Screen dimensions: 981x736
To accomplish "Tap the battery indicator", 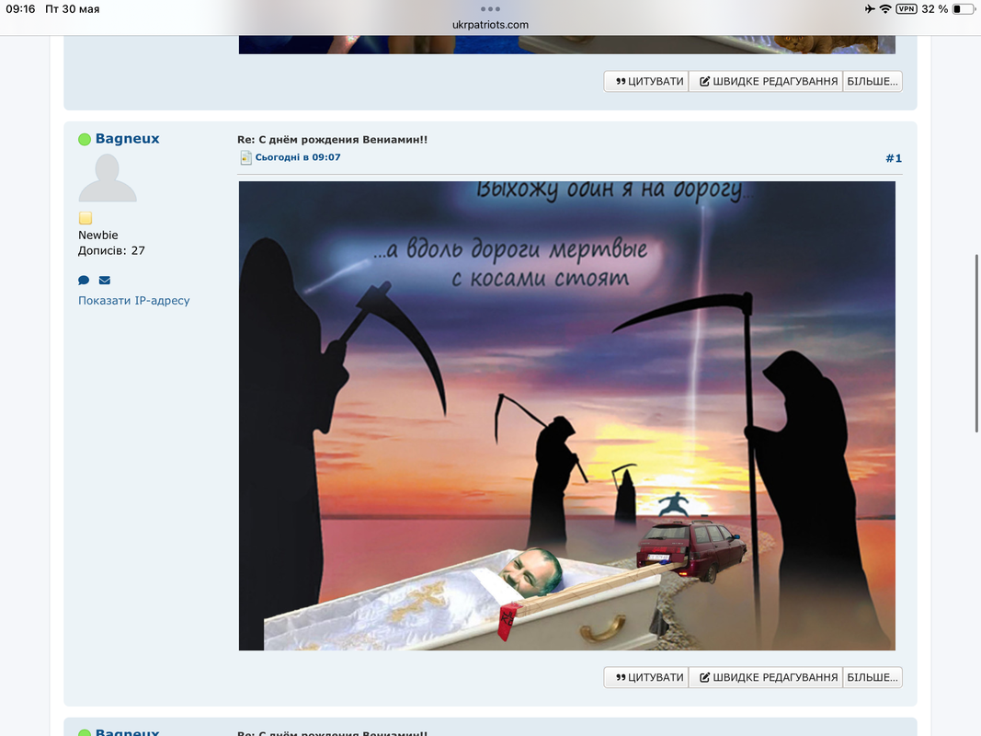I will click(964, 9).
